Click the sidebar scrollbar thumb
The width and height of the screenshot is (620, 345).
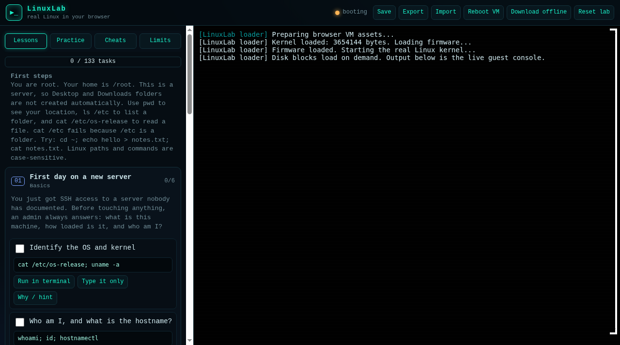click(x=189, y=74)
